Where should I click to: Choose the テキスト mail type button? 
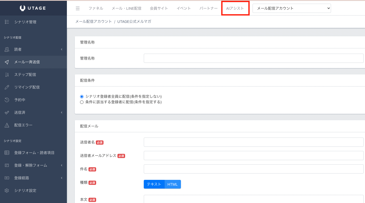point(154,184)
